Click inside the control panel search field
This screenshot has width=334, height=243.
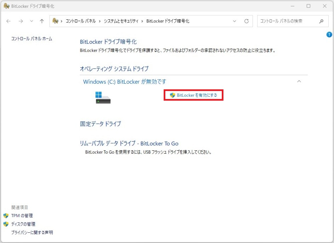287,21
